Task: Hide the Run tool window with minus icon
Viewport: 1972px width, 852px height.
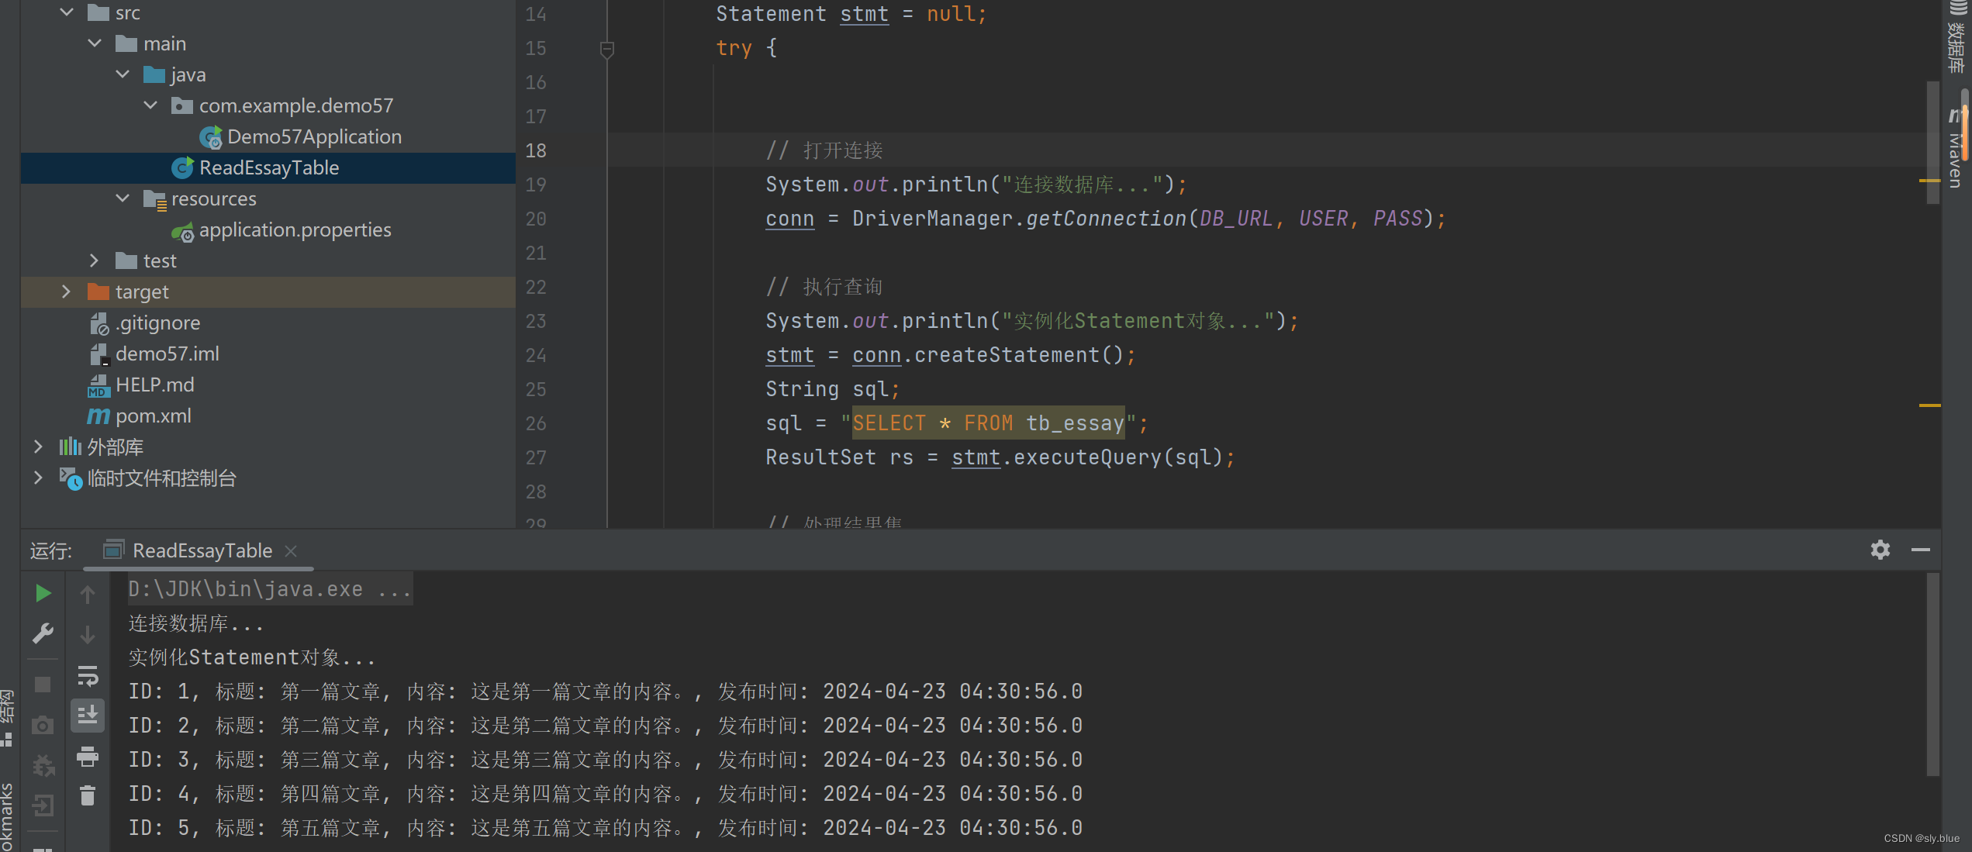Action: click(1920, 550)
